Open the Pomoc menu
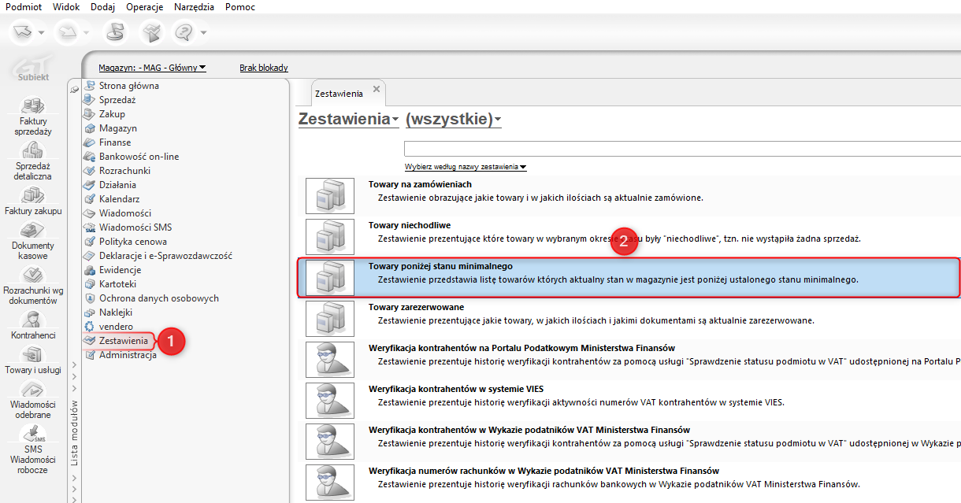 pos(240,7)
